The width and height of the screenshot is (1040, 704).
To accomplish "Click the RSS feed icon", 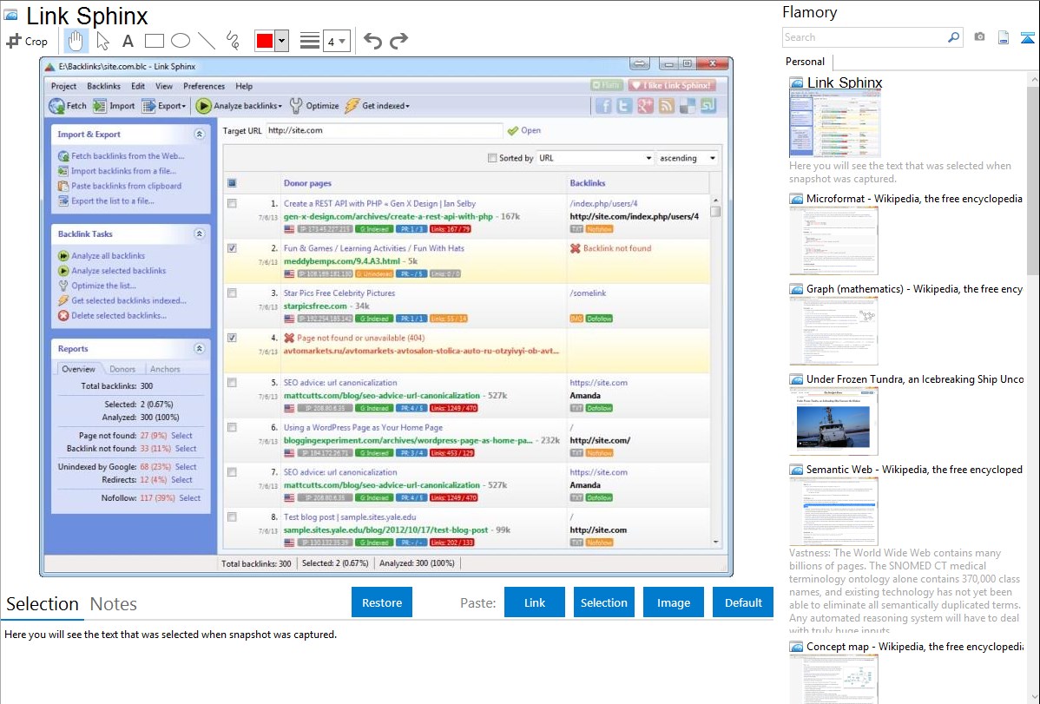I will [667, 106].
